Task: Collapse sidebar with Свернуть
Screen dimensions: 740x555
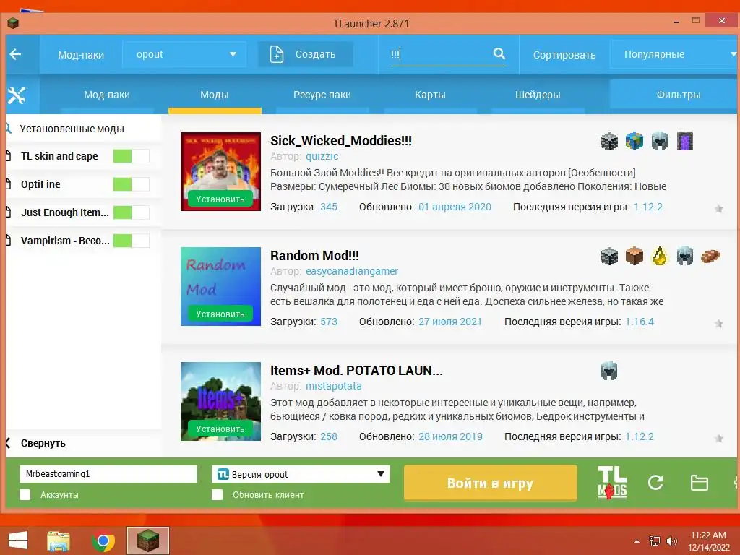Action: tap(43, 443)
